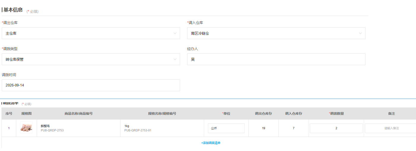Click the 调出仓库存 column header
416x151 pixels.
click(x=264, y=113)
